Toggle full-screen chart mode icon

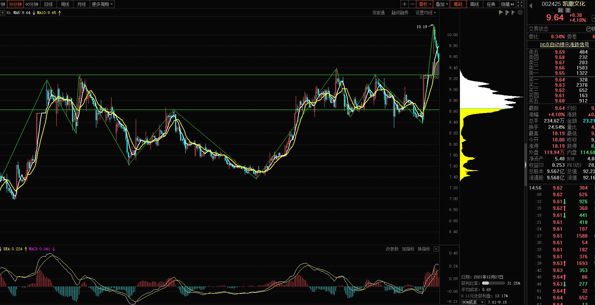point(520,4)
